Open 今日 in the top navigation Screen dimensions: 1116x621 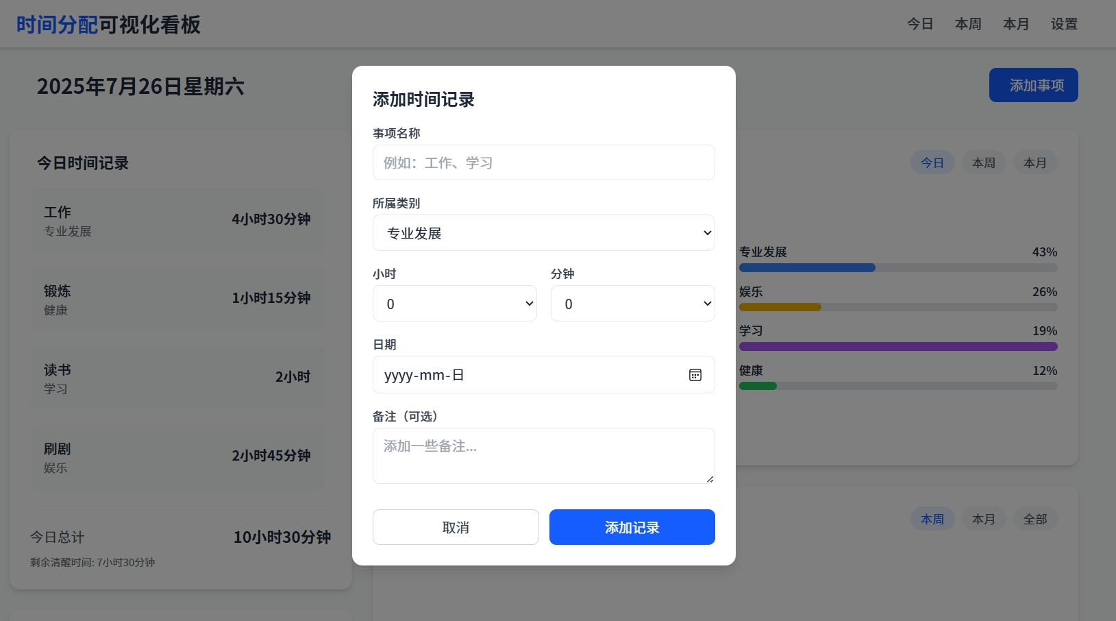[920, 24]
